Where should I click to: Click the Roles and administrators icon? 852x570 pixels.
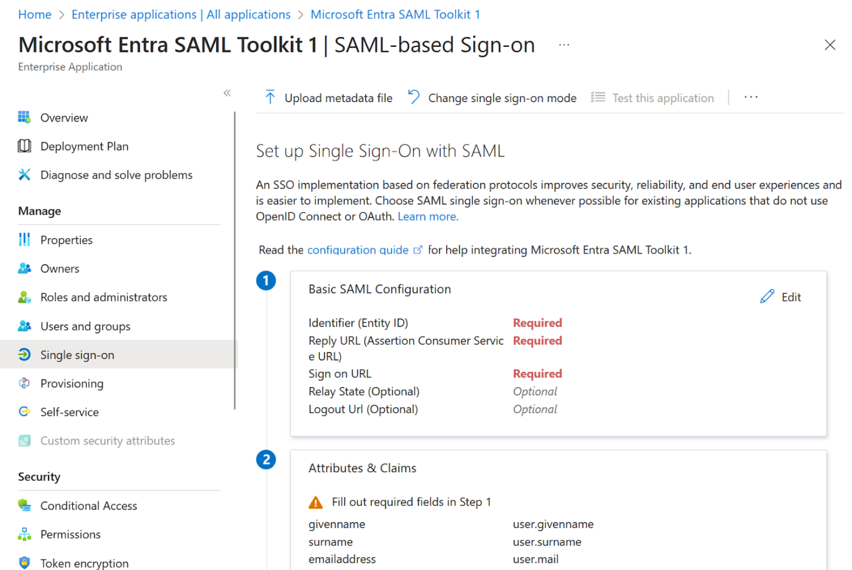(x=24, y=297)
